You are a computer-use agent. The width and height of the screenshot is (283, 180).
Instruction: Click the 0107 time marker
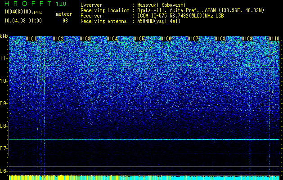point(193,39)
